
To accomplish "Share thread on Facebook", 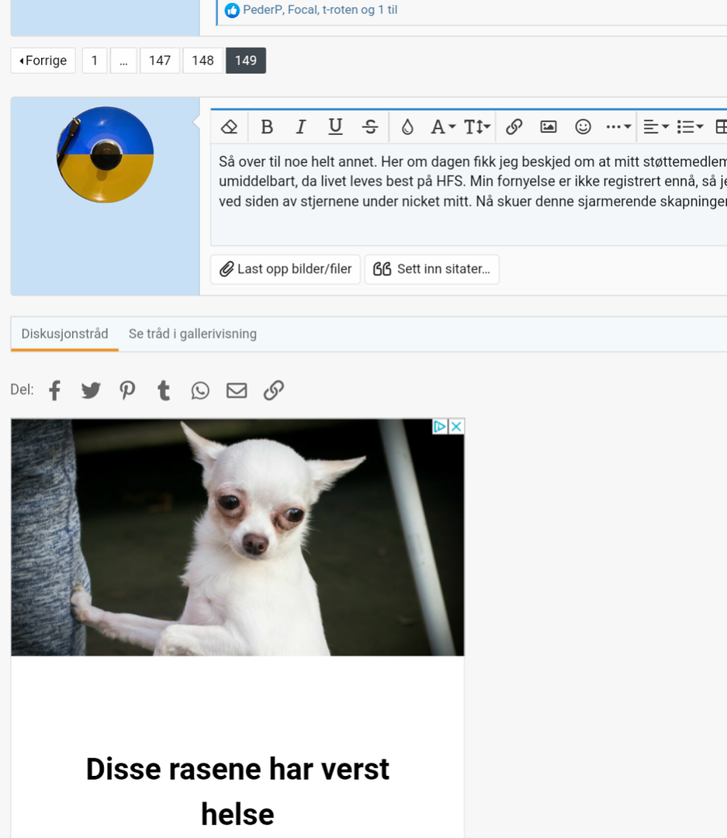I will point(54,390).
